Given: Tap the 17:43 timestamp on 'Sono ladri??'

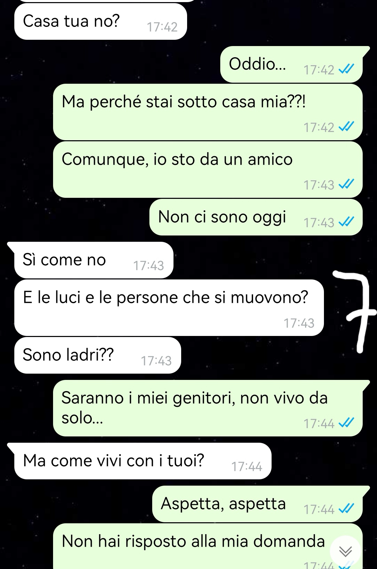Looking at the screenshot, I should tap(156, 361).
